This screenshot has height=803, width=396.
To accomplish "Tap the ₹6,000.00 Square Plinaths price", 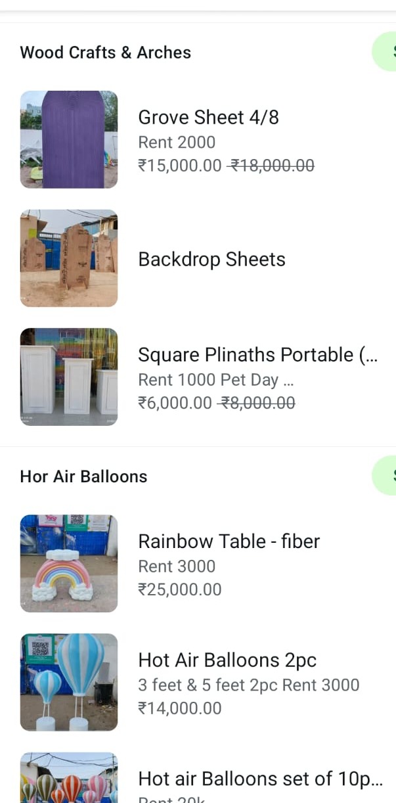I will [x=175, y=403].
